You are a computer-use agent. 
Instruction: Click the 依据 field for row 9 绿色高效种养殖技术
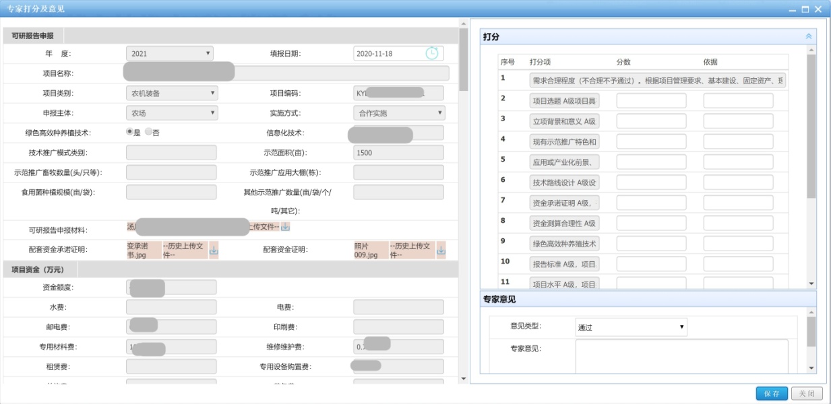738,243
